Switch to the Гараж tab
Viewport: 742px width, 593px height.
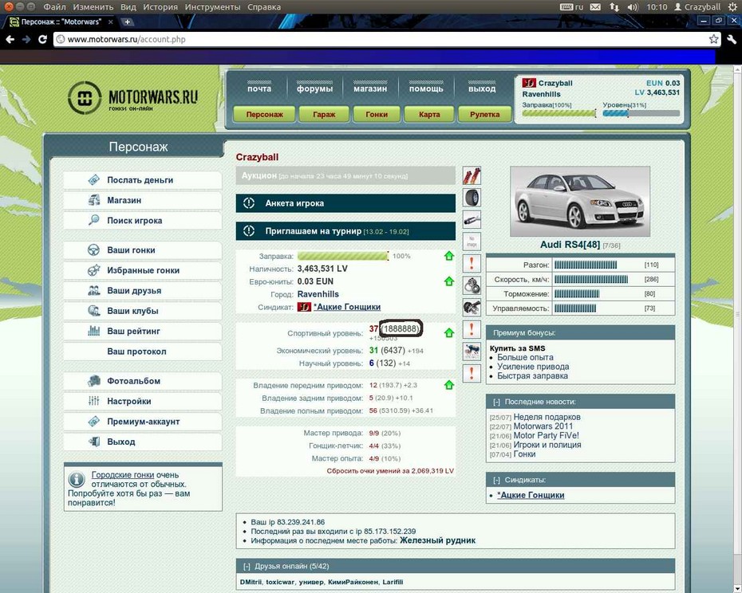coord(324,115)
